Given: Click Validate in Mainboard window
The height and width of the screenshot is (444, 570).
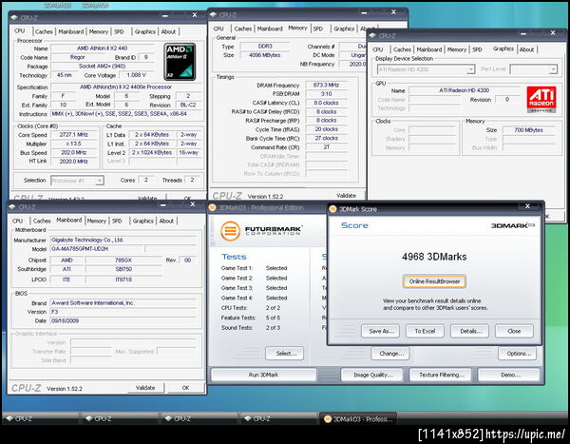Looking at the screenshot, I should point(145,388).
